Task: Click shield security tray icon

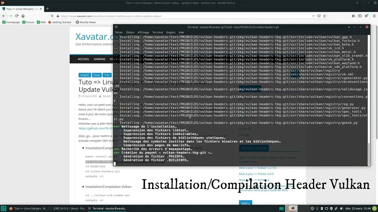Action: coord(332,208)
